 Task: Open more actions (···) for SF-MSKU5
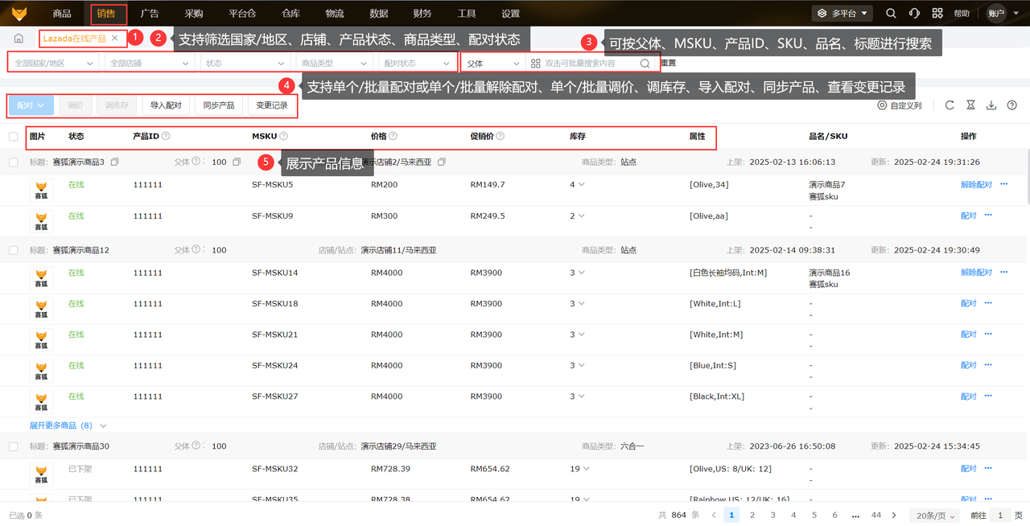1003,184
